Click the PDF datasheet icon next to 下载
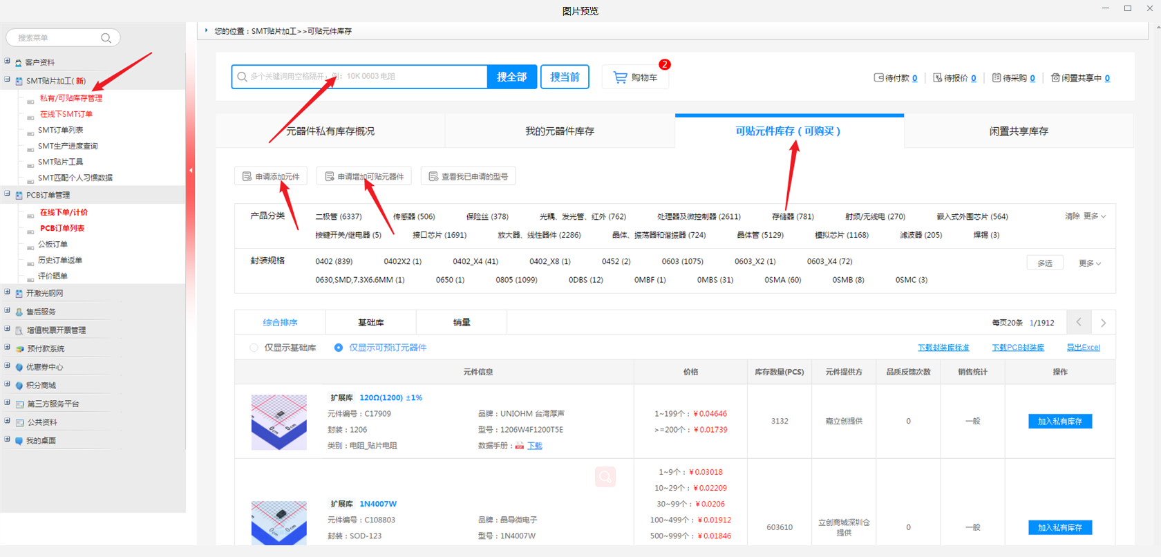The image size is (1161, 557). [519, 446]
